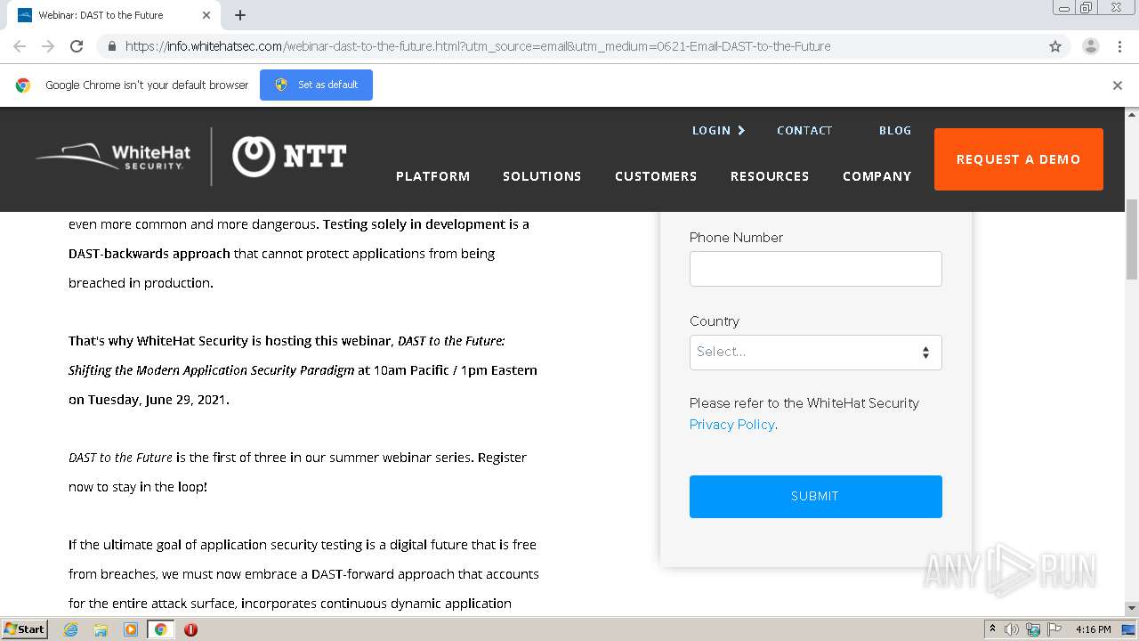The height and width of the screenshot is (641, 1139).
Task: Bookmark this page with star icon
Action: pyautogui.click(x=1055, y=46)
